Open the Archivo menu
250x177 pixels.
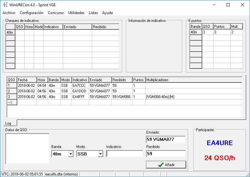tap(9, 13)
